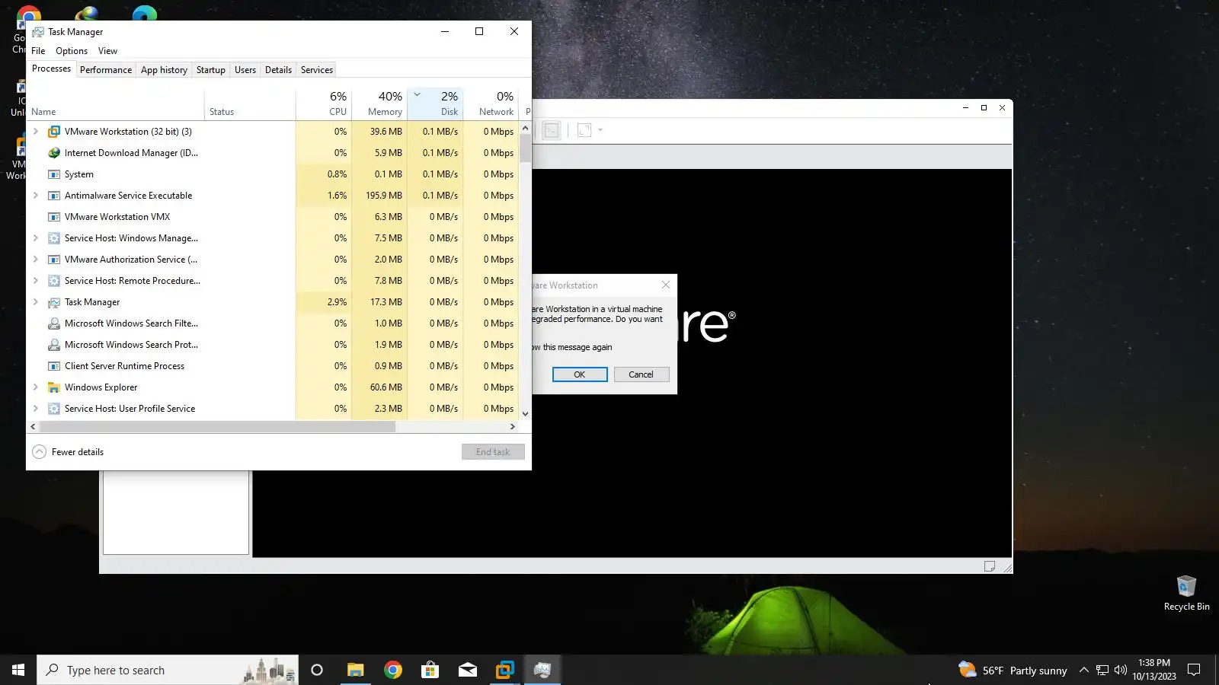Open Cortana circle icon on taskbar
The image size is (1219, 685).
(x=317, y=670)
